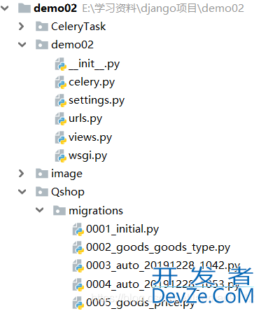Expand the image folder arrow
The image size is (261, 311).
coord(22,174)
